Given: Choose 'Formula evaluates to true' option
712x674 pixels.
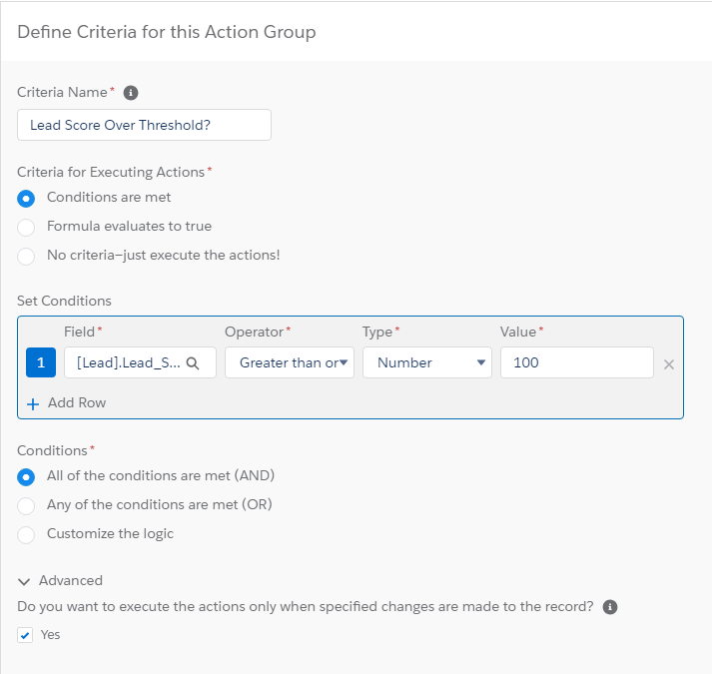Looking at the screenshot, I should coord(26,227).
